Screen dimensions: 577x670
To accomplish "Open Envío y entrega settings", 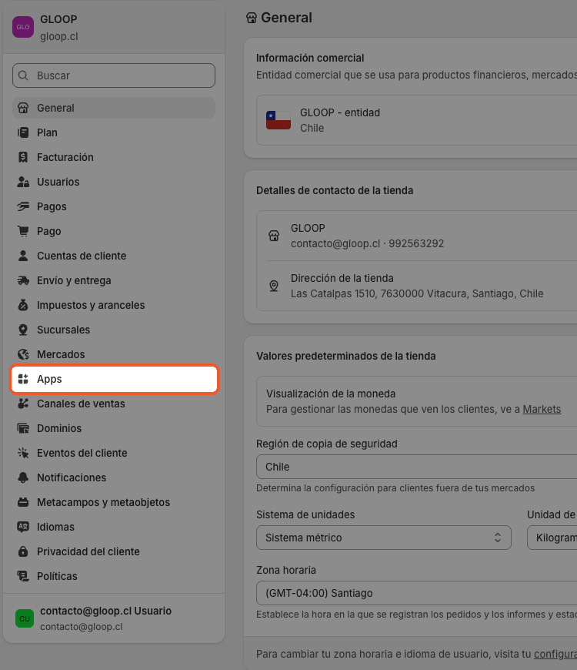I will tap(114, 281).
